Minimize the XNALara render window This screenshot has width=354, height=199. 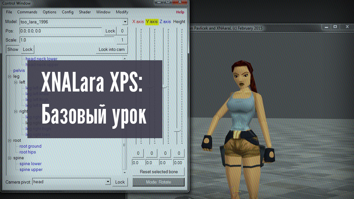pyautogui.click(x=327, y=27)
